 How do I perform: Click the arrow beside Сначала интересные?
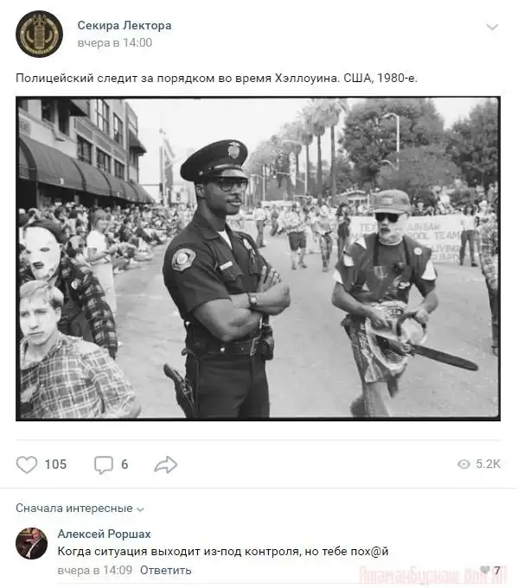pyautogui.click(x=140, y=509)
